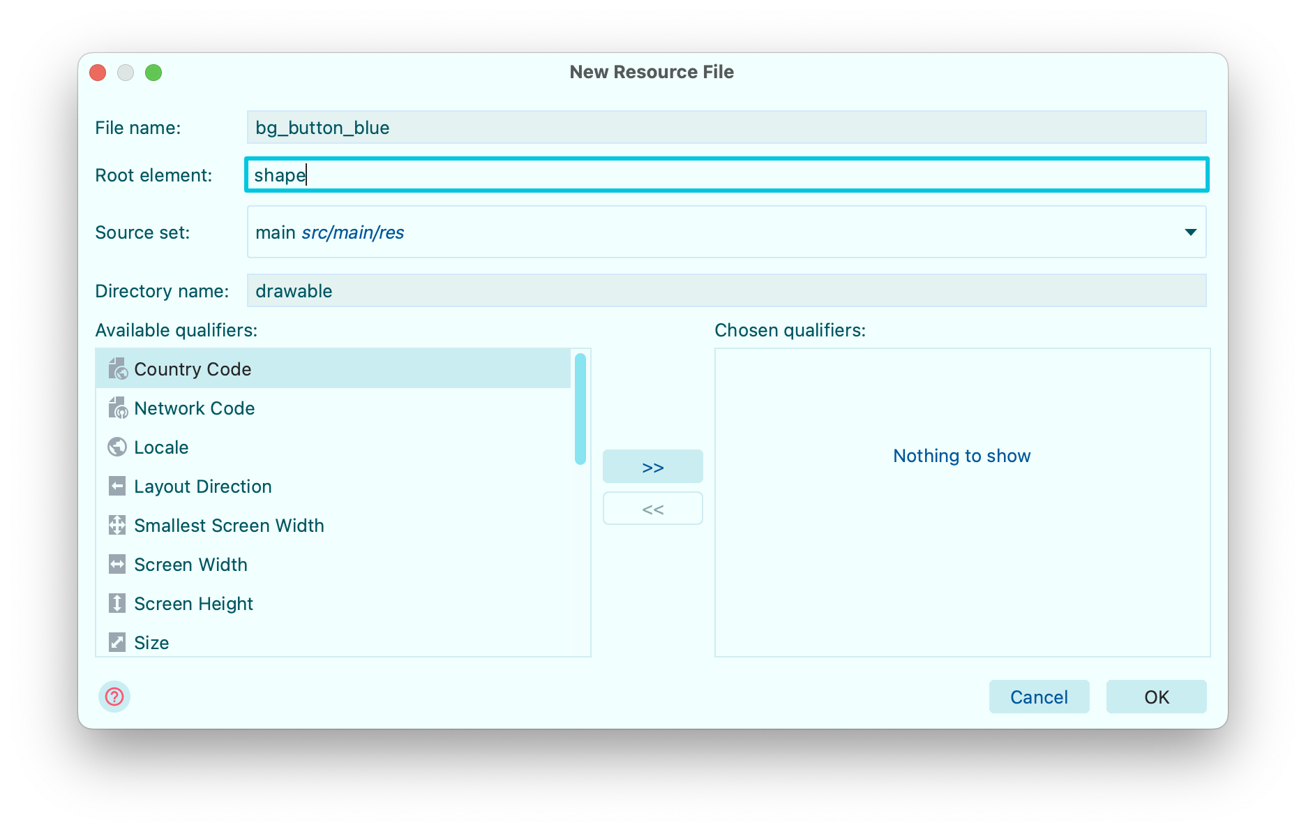Select the Screen Height row
Viewport: 1306px width, 832px height.
click(x=333, y=603)
